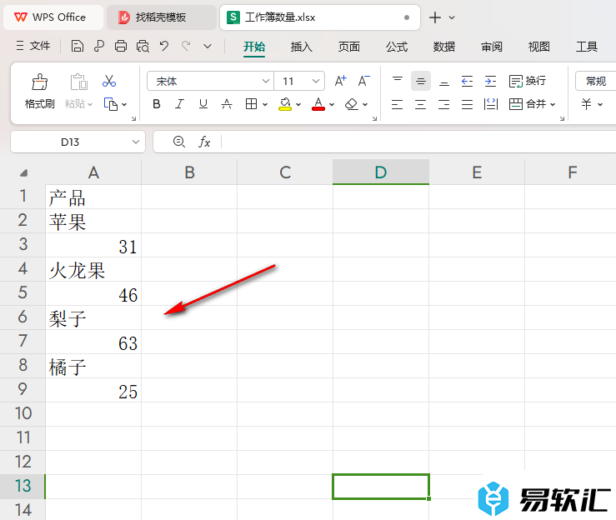The image size is (616, 520).
Task: Toggle italic formatting
Action: click(x=179, y=104)
